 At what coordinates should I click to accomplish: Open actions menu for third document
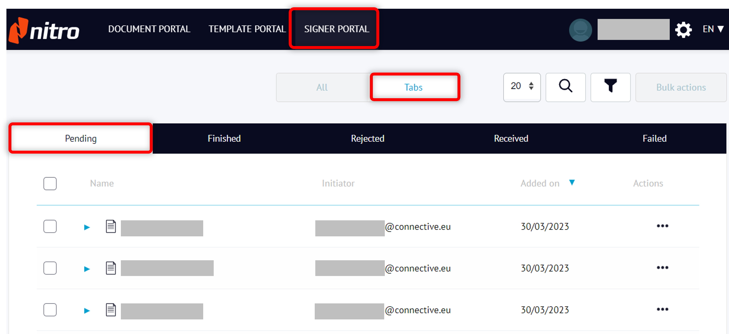point(662,310)
